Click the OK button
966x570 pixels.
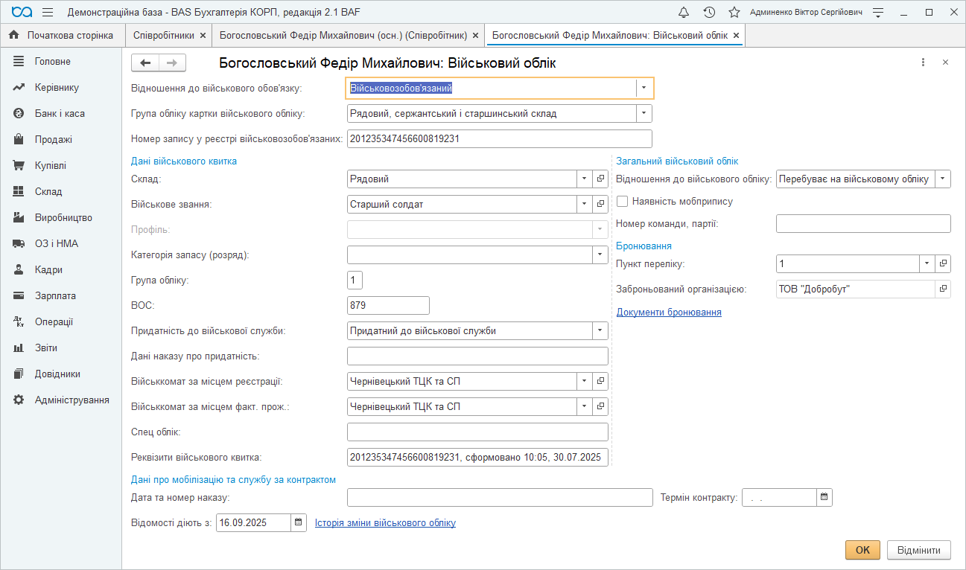pos(862,550)
